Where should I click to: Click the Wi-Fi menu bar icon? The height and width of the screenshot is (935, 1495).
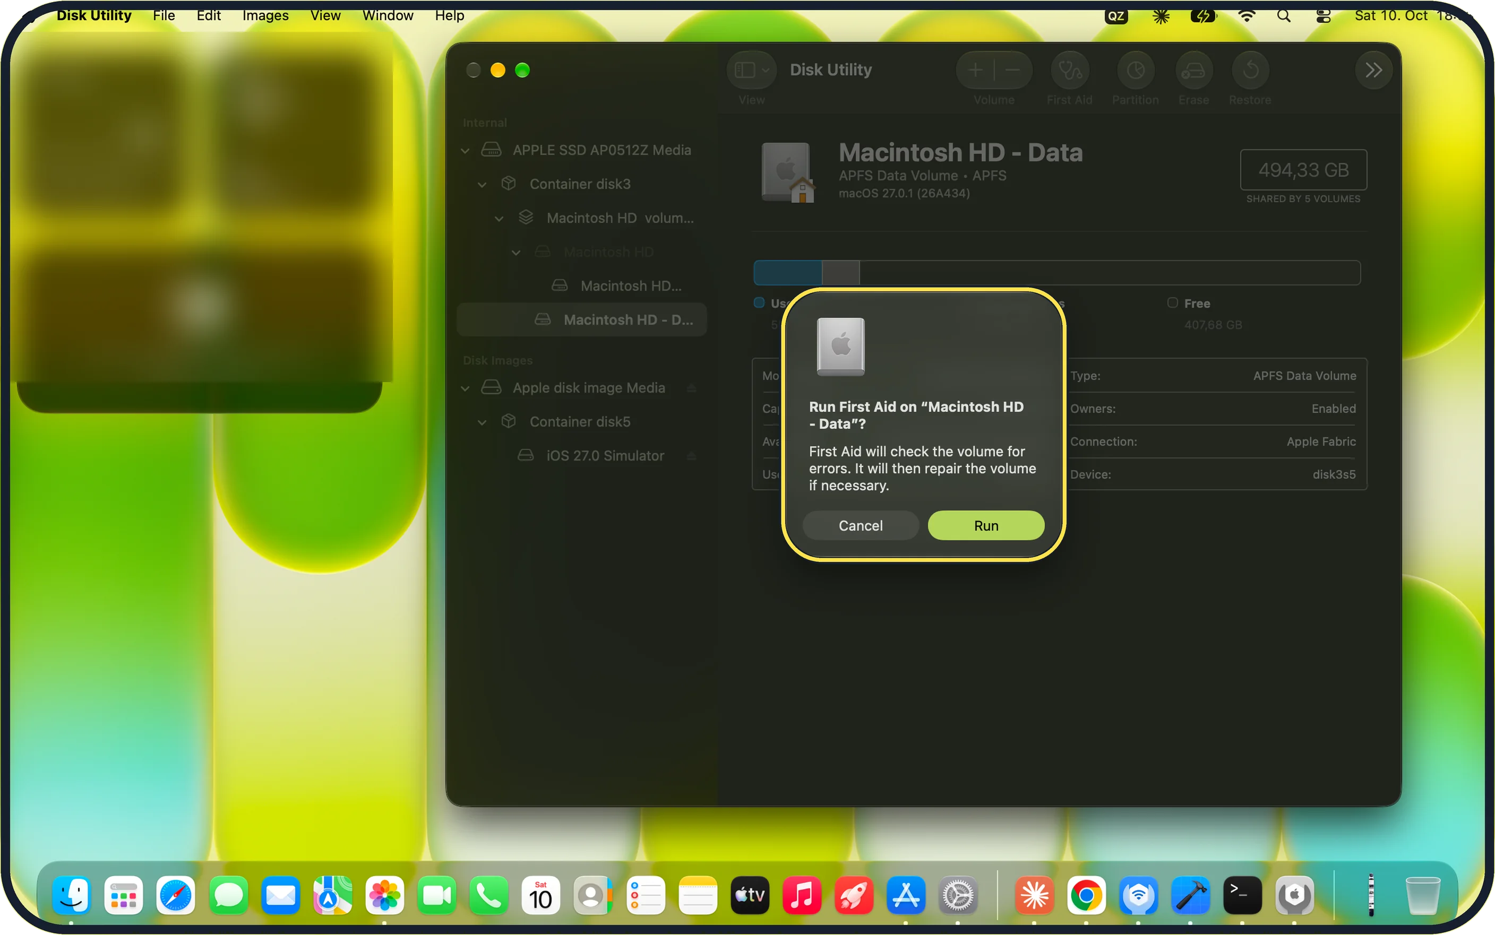pyautogui.click(x=1247, y=15)
